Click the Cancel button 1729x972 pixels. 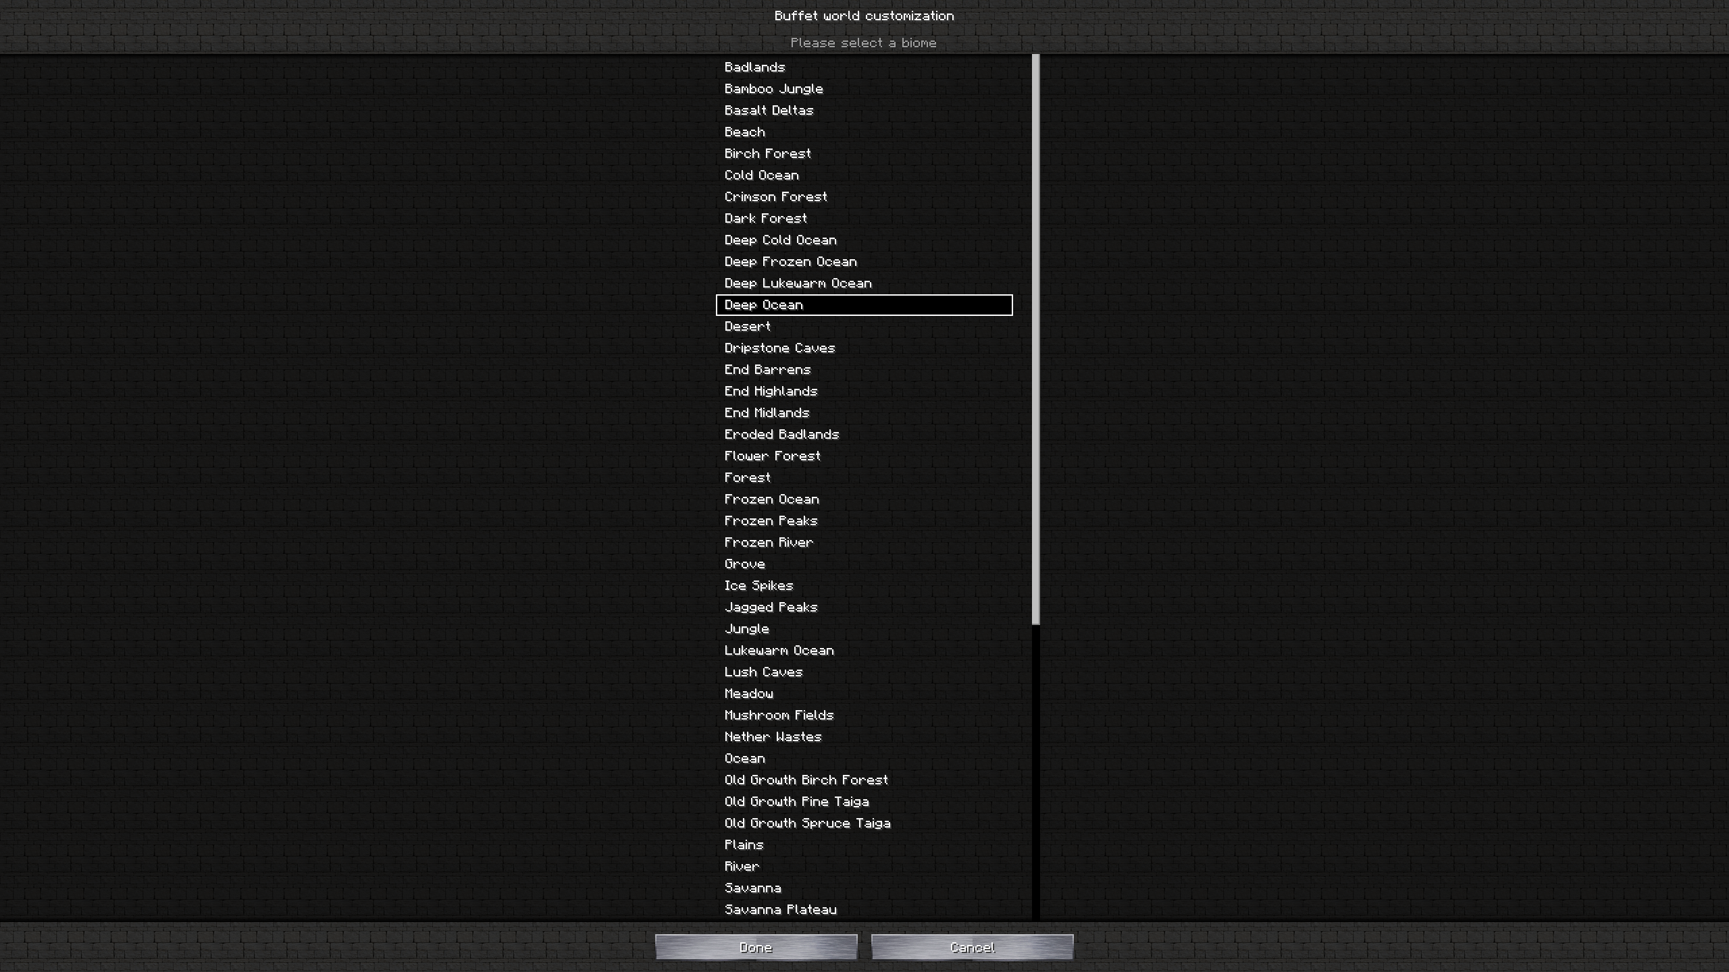pos(972,947)
